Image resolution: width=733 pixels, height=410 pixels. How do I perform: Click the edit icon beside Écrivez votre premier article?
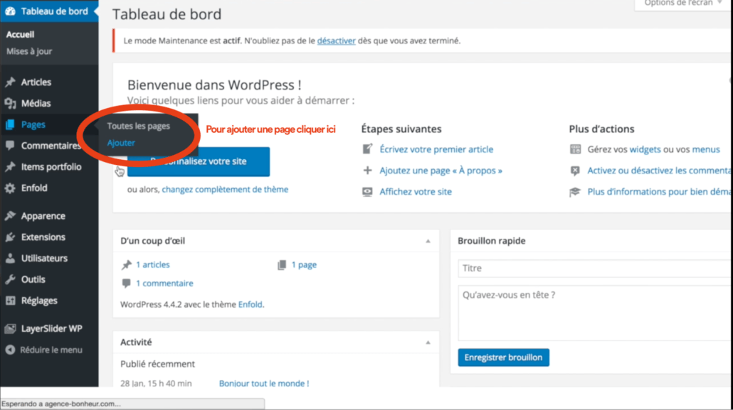click(x=367, y=149)
